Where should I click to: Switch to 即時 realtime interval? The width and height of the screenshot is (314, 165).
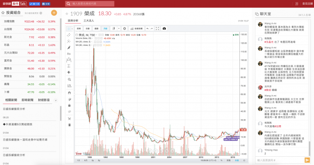pos(79,28)
